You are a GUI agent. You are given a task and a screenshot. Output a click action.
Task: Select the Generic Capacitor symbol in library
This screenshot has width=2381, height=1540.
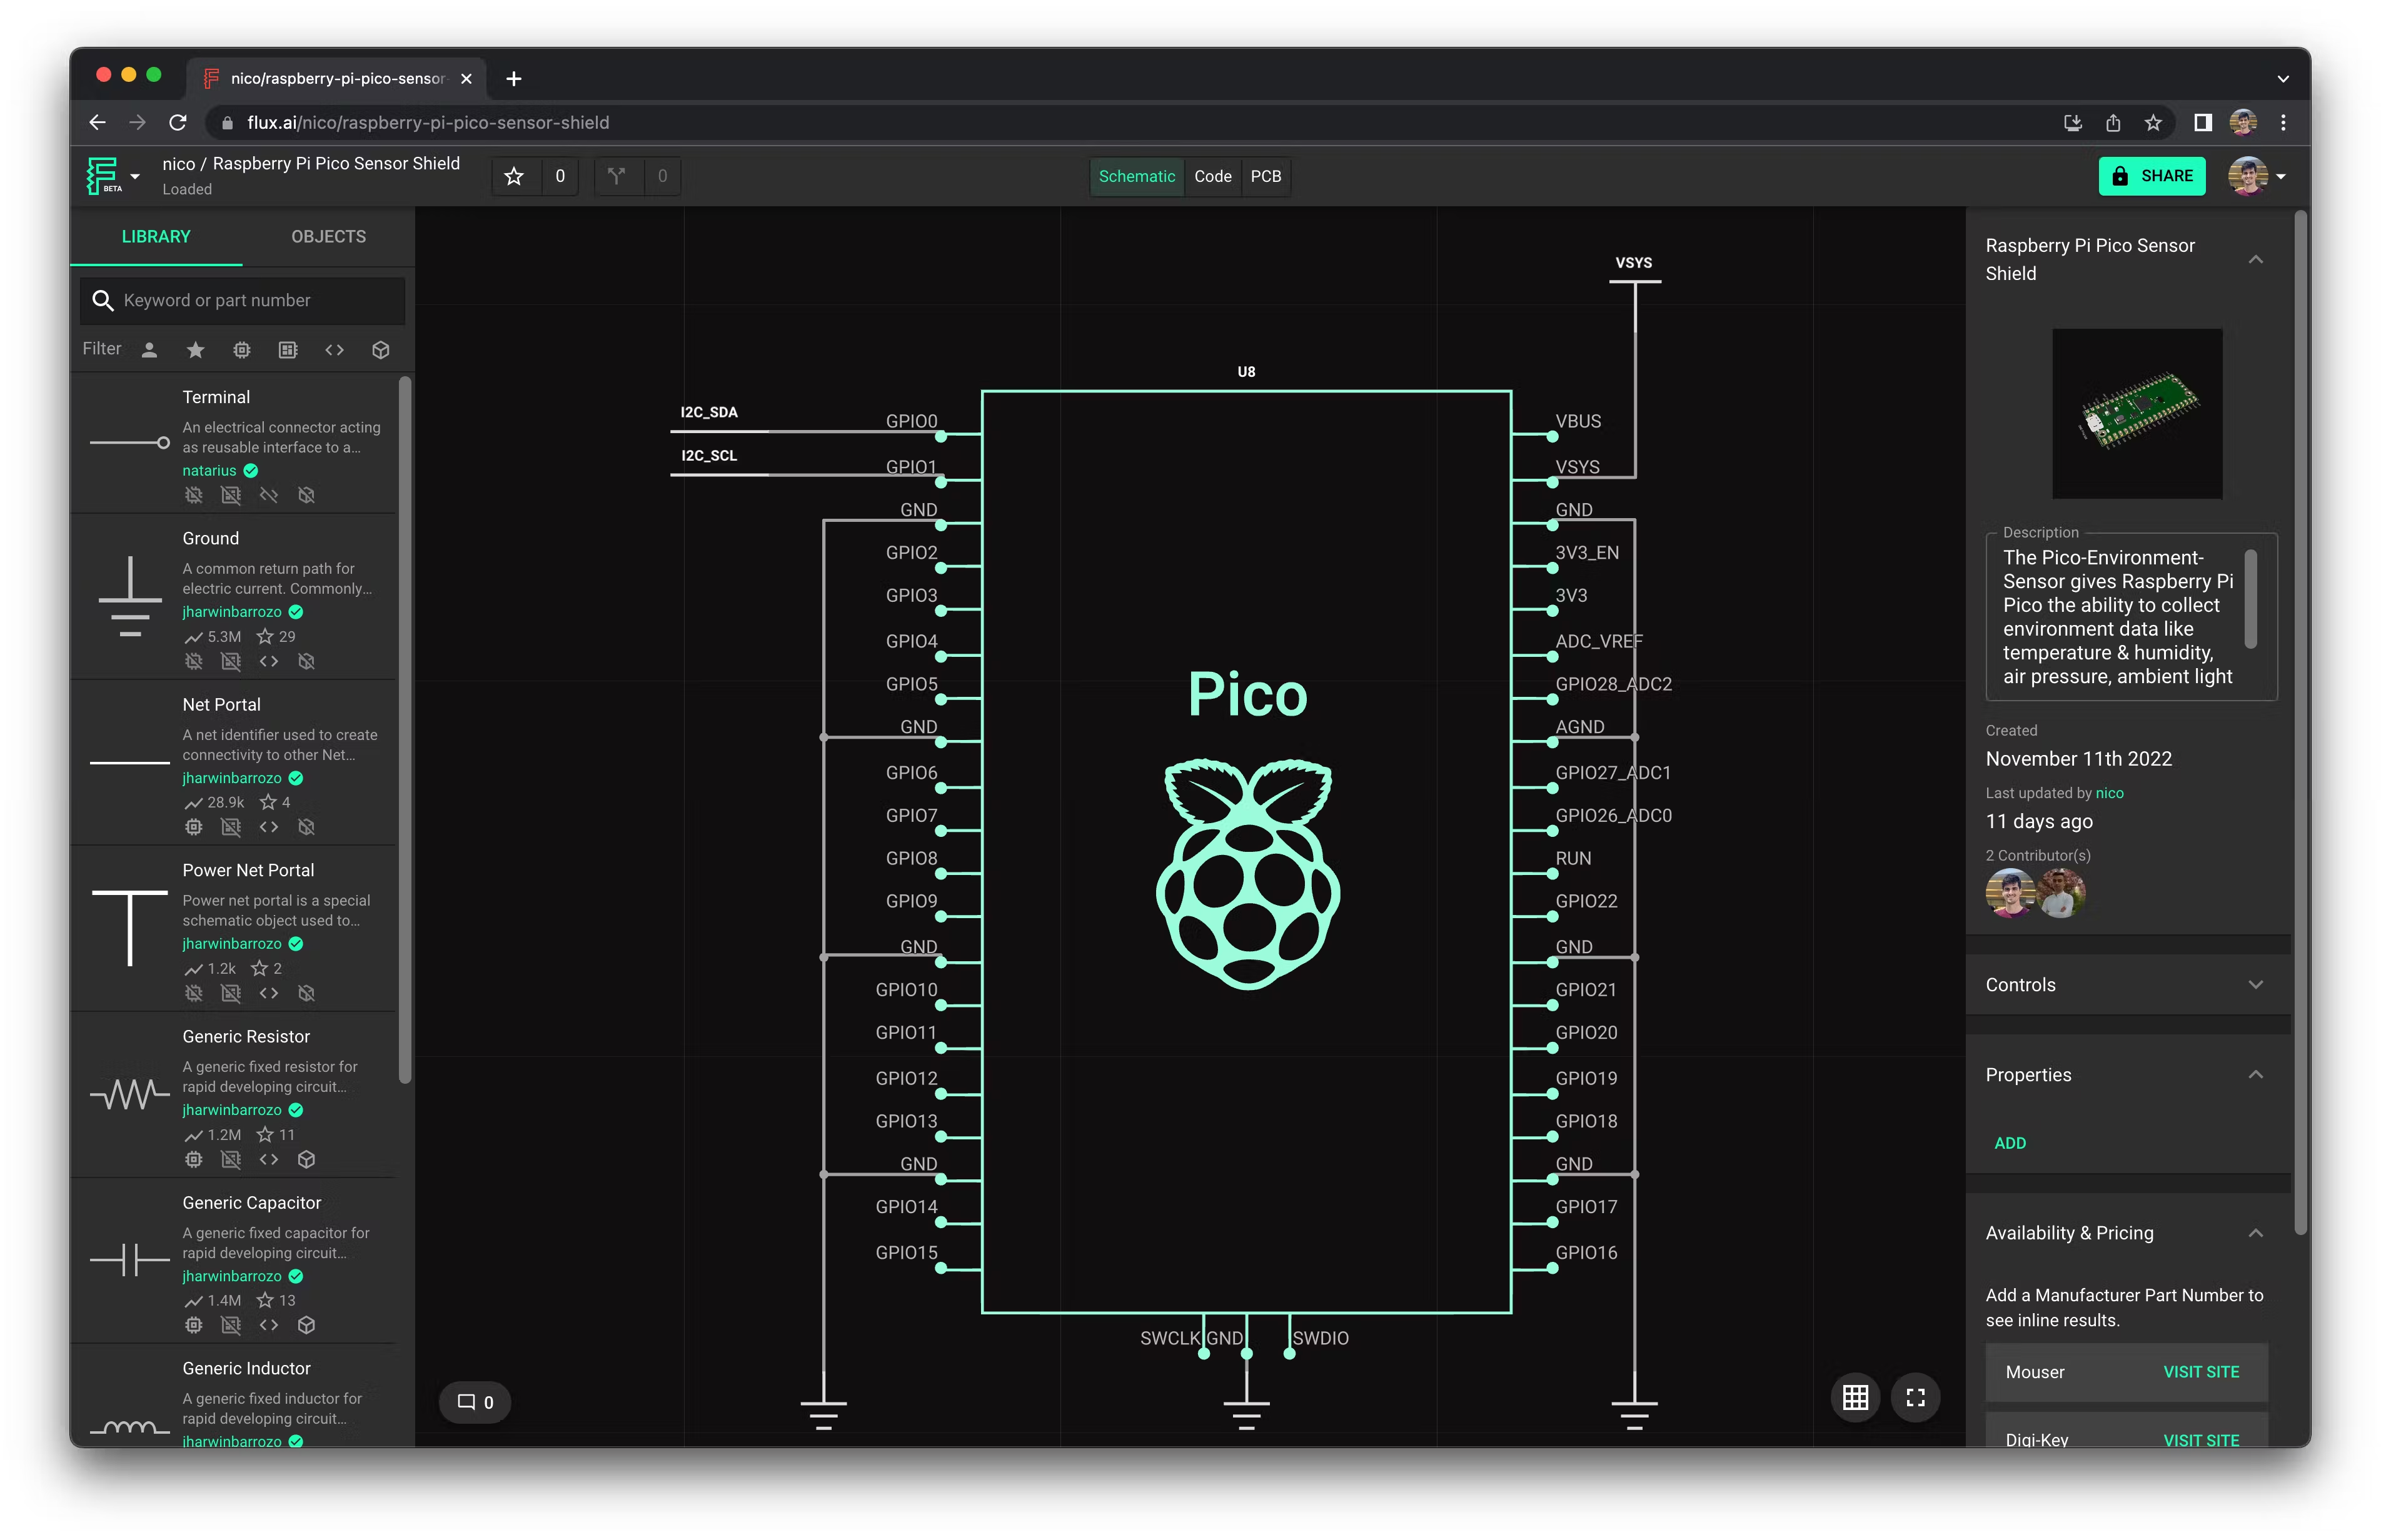(130, 1260)
